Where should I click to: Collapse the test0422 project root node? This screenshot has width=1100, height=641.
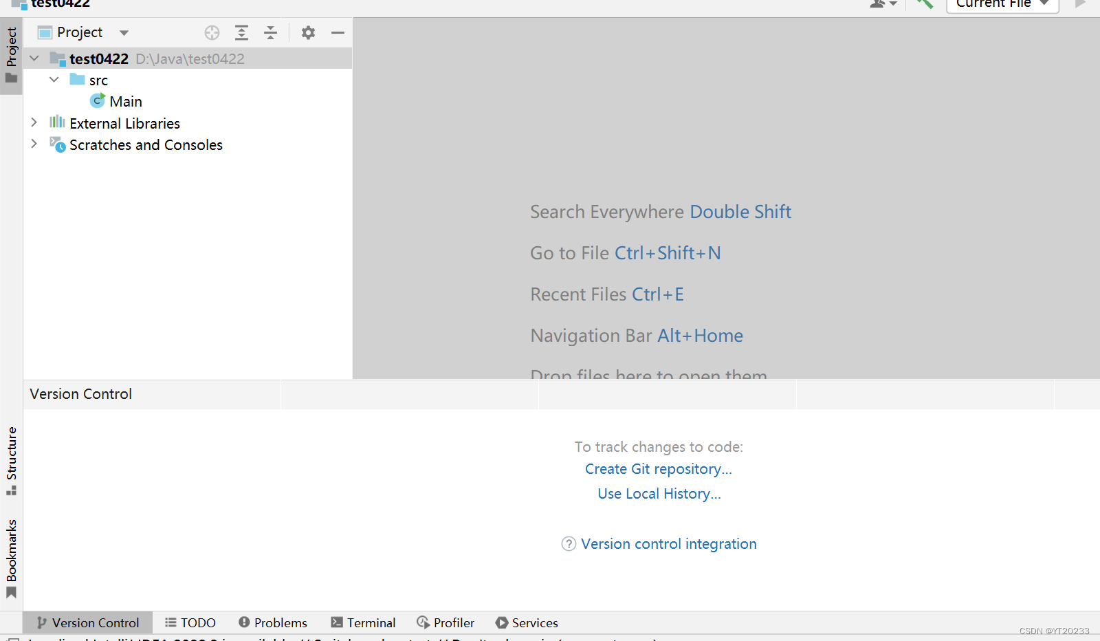34,59
